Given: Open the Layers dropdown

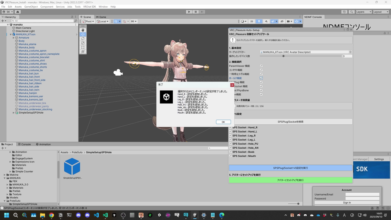Looking at the screenshot, I should pos(364,12).
